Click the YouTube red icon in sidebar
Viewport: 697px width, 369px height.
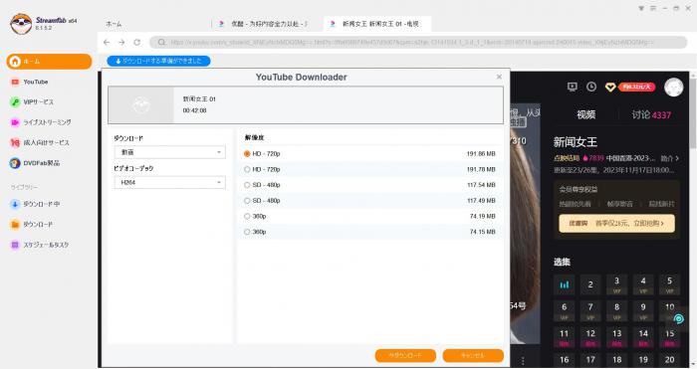point(15,82)
